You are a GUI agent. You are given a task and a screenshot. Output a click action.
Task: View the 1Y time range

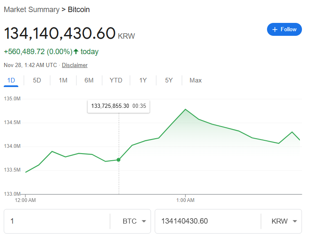[143, 80]
